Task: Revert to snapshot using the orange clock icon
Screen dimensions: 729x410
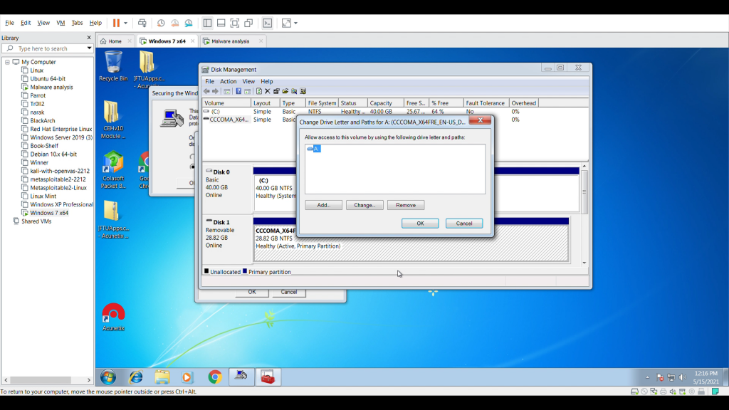Action: click(175, 23)
